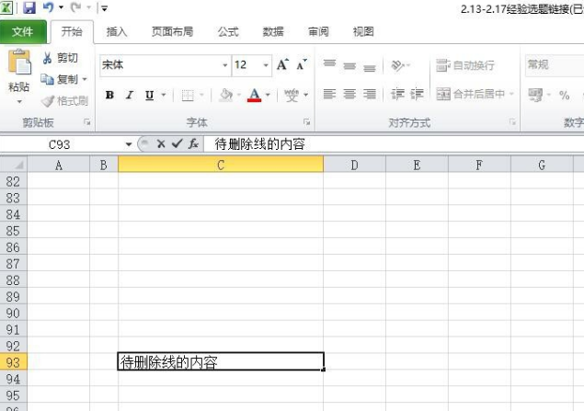Image resolution: width=584 pixels, height=411 pixels.
Task: Select column A header
Action: 59,165
